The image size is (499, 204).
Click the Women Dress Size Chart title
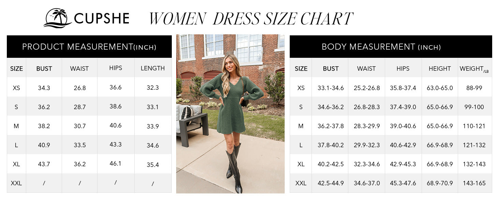pos(251,19)
